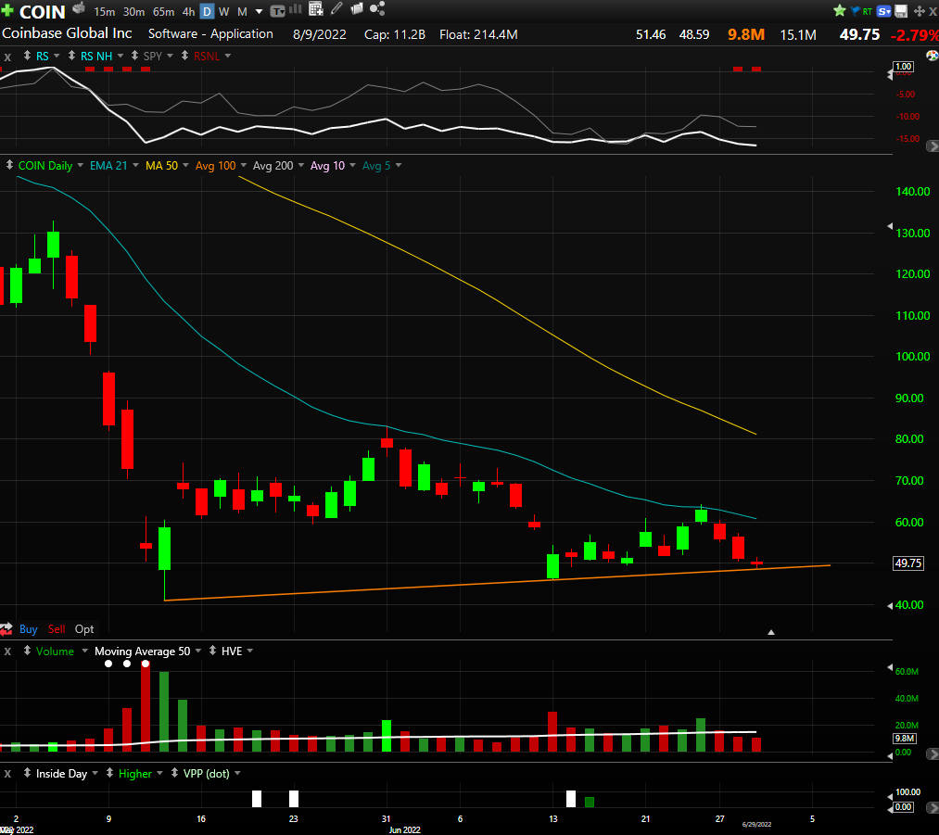The width and height of the screenshot is (939, 835).
Task: Open the MA 50 dropdown arrow
Action: click(x=185, y=165)
